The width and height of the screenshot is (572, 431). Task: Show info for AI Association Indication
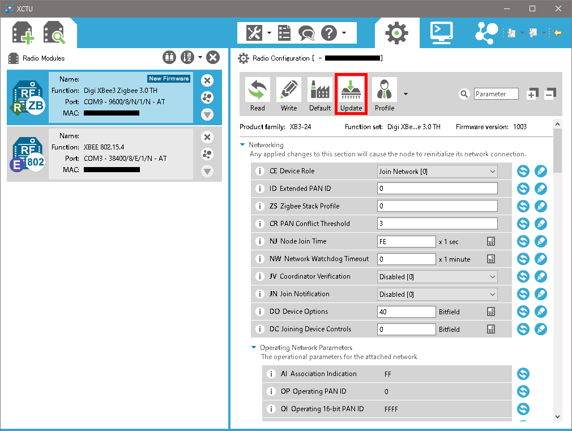coord(271,374)
